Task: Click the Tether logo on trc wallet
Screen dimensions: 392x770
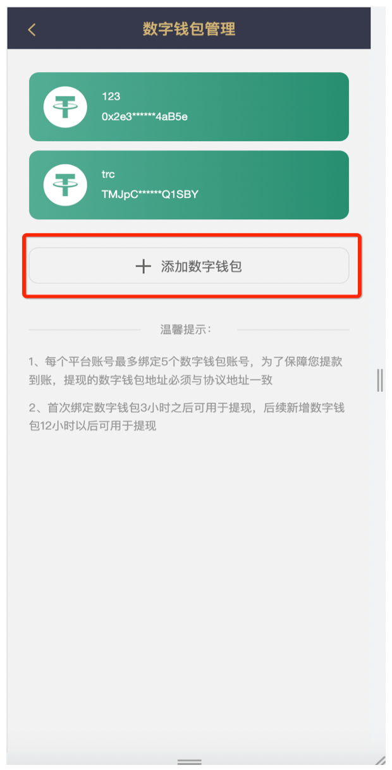Action: coord(65,185)
